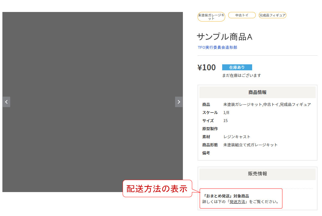
Task: Follow the 発送方法 underlined link
Action: 237,202
